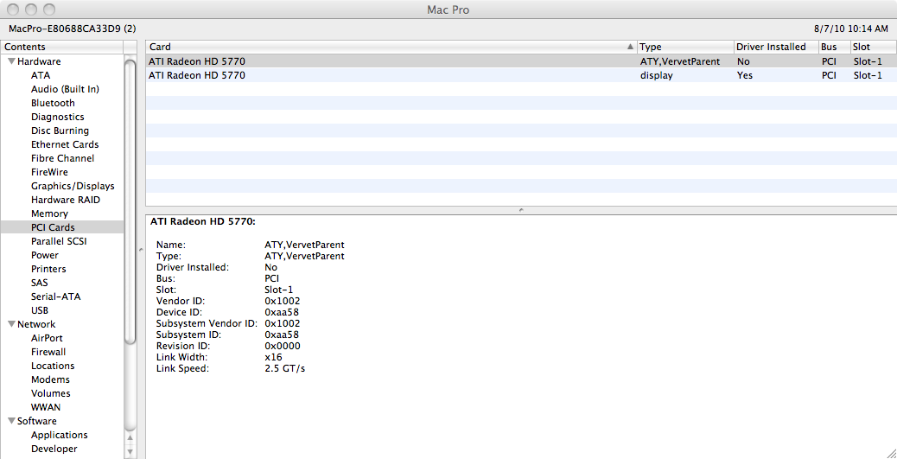
Task: Click the Device ID value 0xaa58
Action: (x=282, y=313)
